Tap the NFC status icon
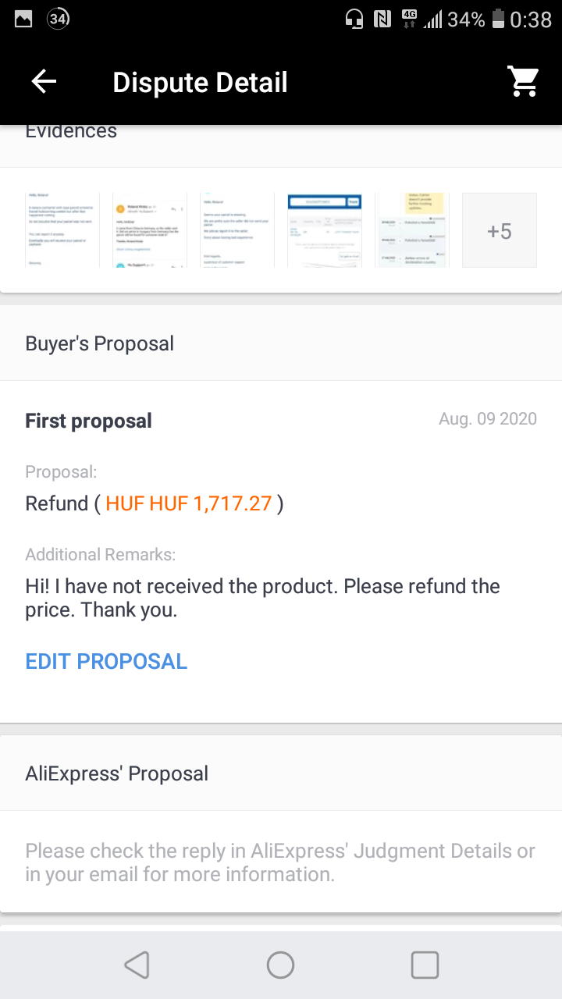Image resolution: width=562 pixels, height=999 pixels. (382, 19)
